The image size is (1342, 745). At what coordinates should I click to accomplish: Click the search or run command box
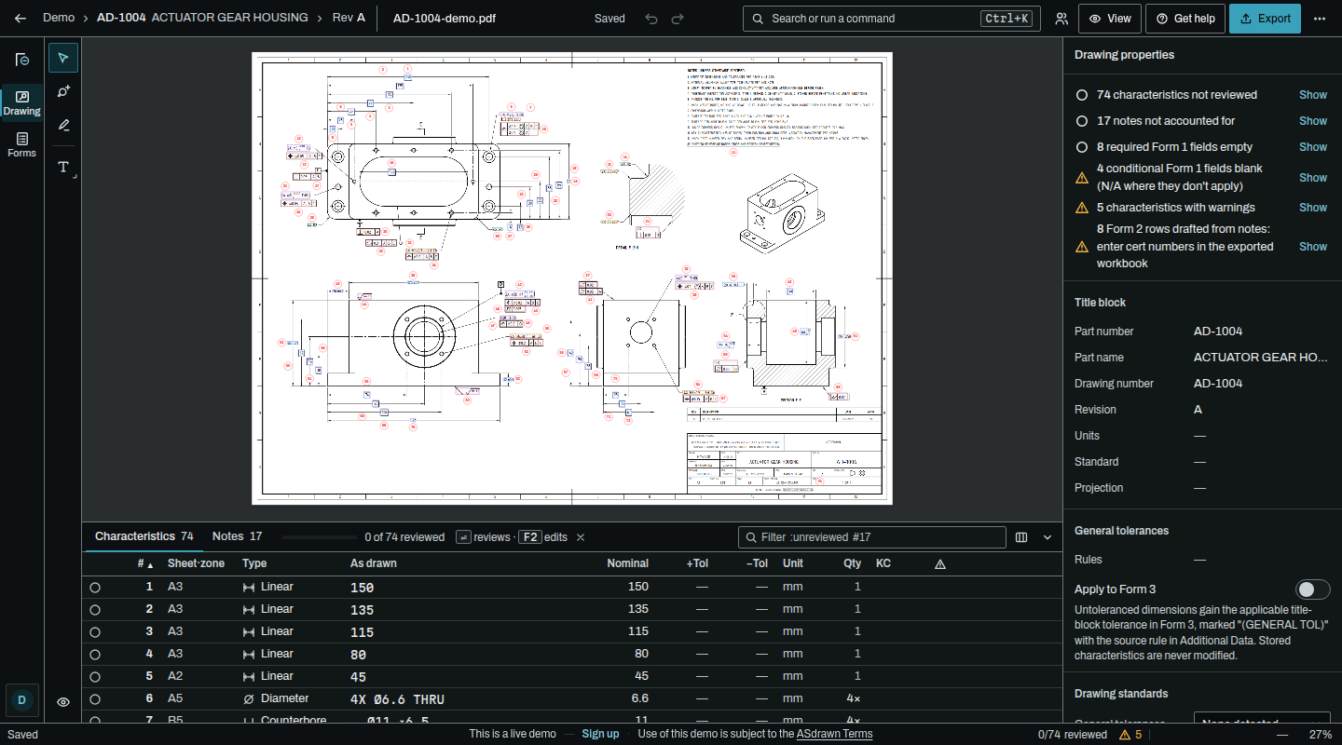[892, 19]
